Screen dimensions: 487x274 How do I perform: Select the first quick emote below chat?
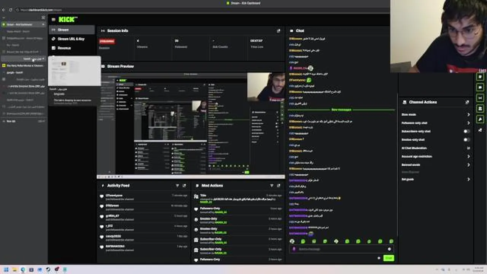point(292,241)
